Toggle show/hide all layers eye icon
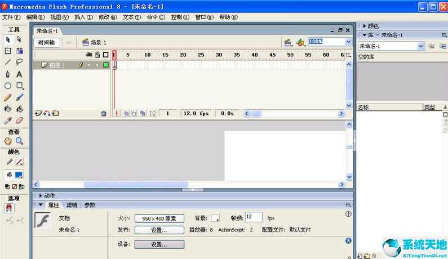The image size is (448, 259). click(x=89, y=55)
